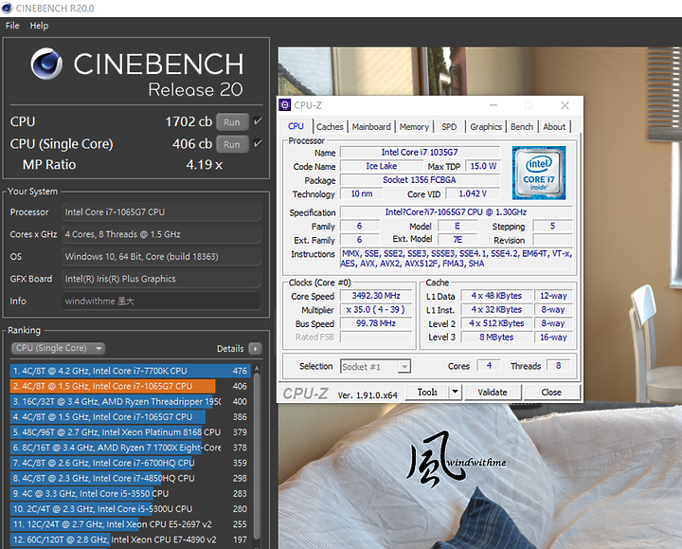This screenshot has width=682, height=549.
Task: Switch to the SPD tab
Action: (449, 127)
